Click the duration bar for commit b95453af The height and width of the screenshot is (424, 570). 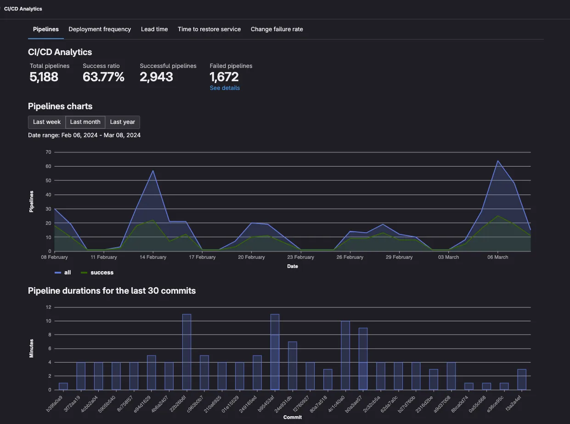click(275, 352)
